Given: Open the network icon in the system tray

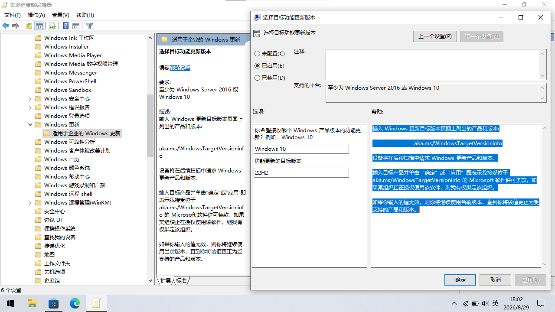Looking at the screenshot, I should point(465,303).
